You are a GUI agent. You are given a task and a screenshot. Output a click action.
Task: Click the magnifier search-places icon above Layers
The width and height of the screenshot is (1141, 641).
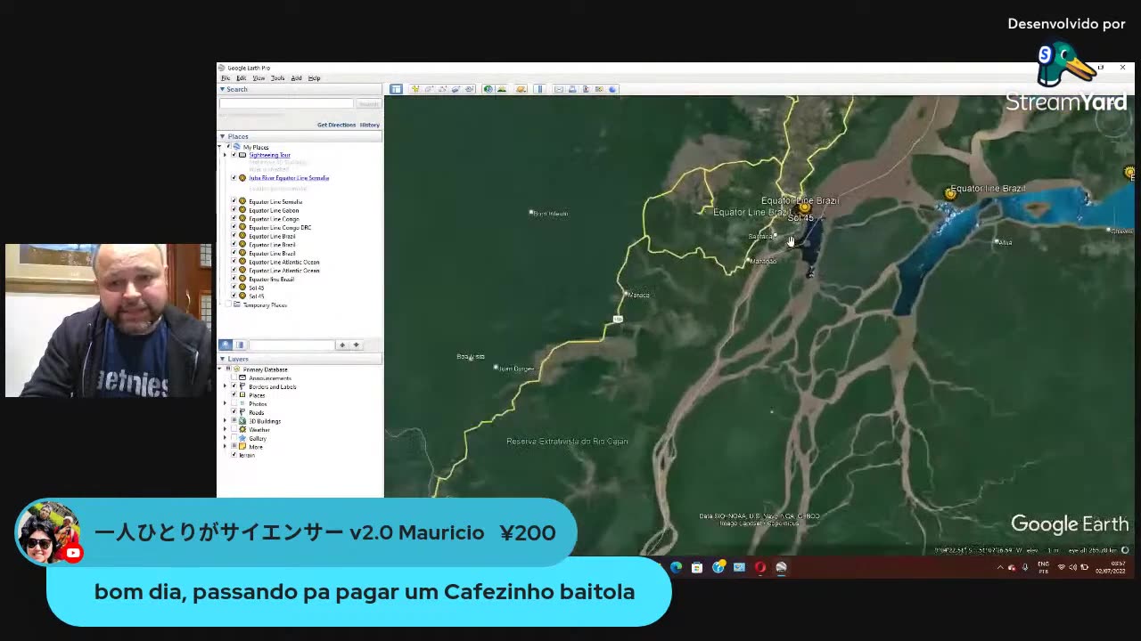(x=226, y=345)
